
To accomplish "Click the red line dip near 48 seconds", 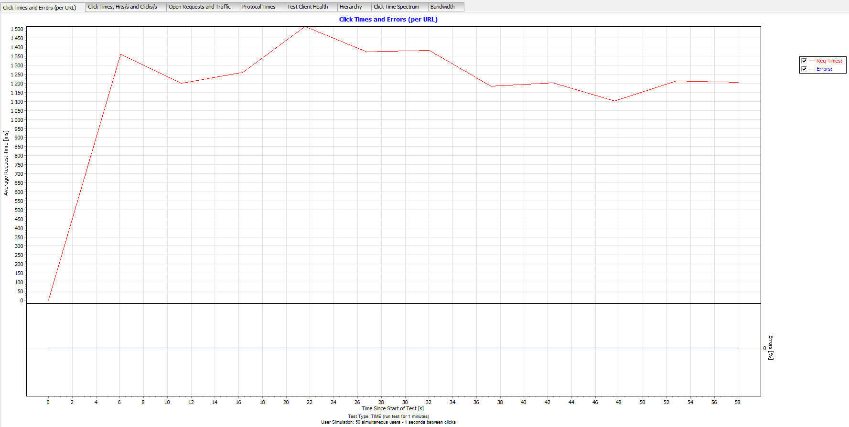I will click(615, 101).
